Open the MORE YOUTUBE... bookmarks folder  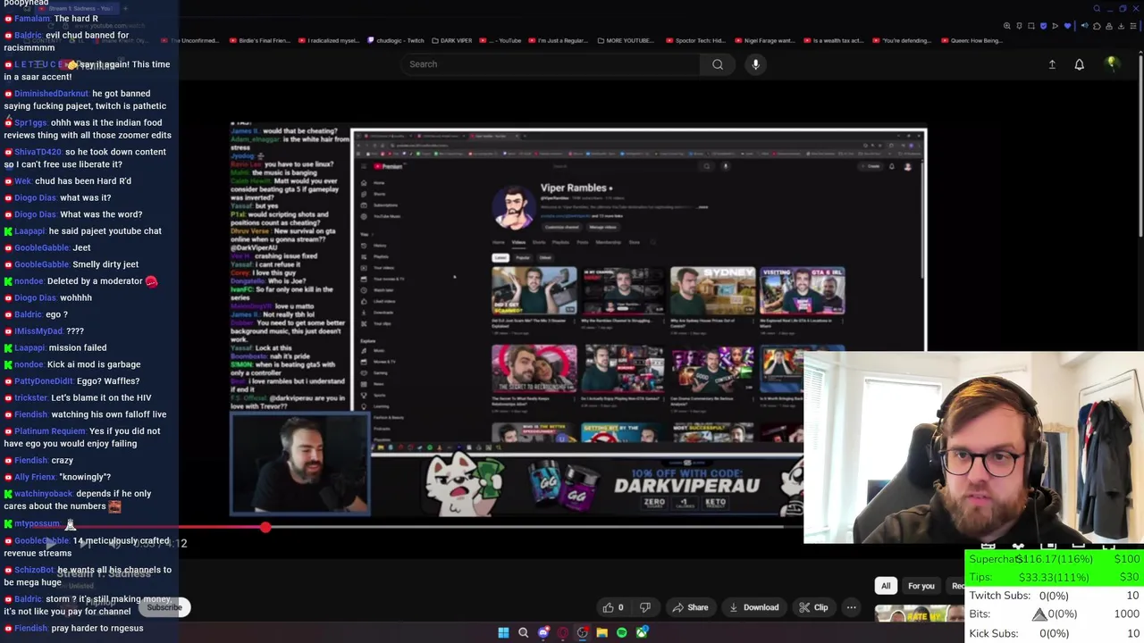(x=626, y=40)
